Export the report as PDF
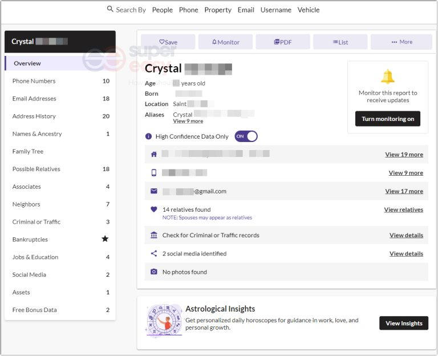Screen dimensions: 438x356 [282, 42]
